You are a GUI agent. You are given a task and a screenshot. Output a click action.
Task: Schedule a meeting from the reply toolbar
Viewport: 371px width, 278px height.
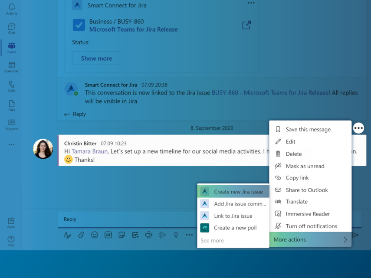pos(135,235)
